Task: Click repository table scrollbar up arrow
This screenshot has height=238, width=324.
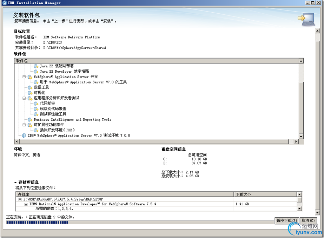Action: click(x=299, y=194)
